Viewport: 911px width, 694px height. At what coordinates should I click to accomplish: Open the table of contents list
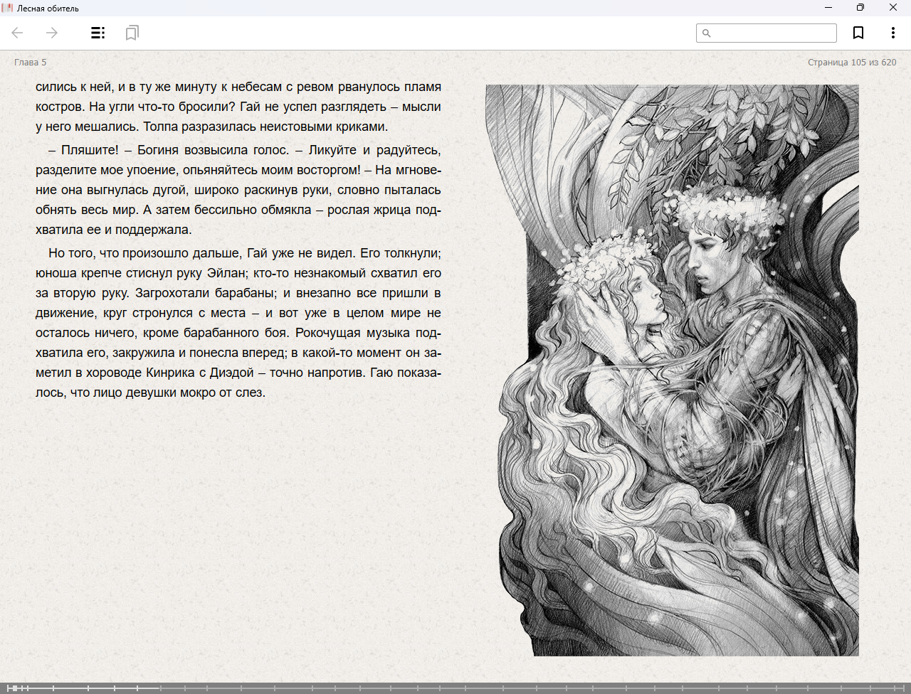click(x=98, y=33)
